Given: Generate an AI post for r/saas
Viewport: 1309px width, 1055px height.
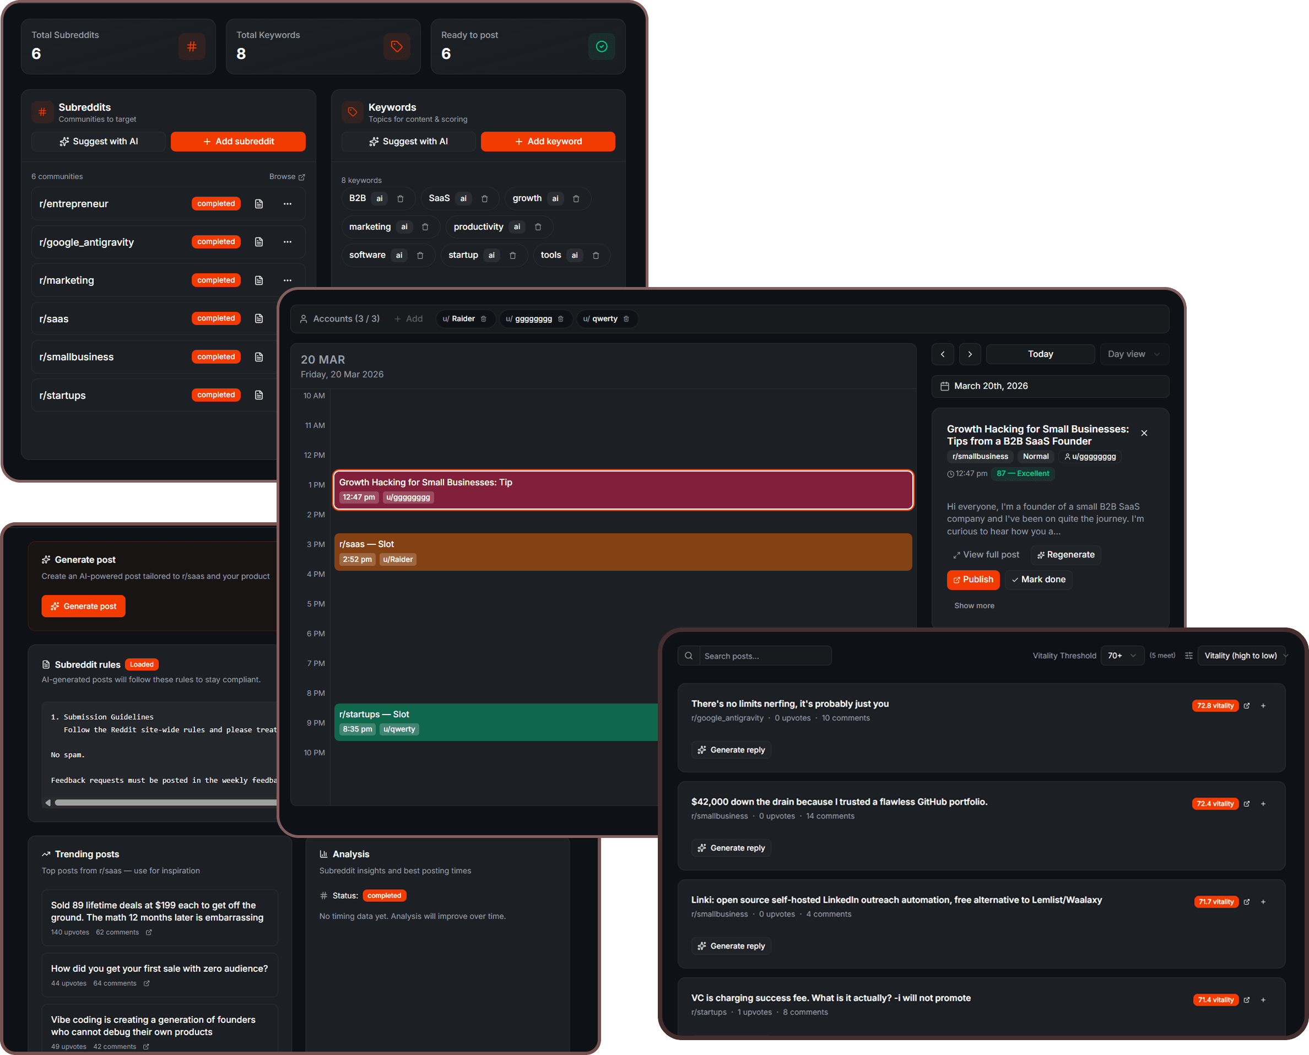Looking at the screenshot, I should coord(83,606).
